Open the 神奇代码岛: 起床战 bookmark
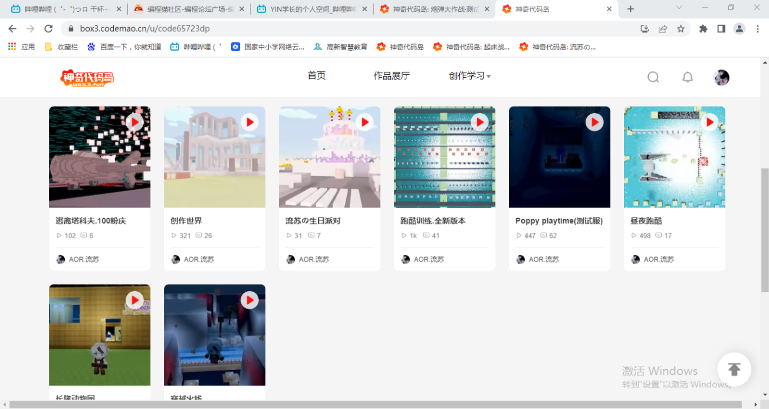 [471, 47]
